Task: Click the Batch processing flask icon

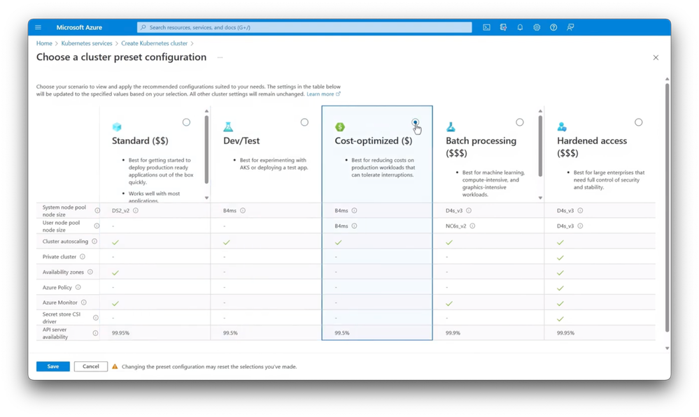Action: coord(451,127)
